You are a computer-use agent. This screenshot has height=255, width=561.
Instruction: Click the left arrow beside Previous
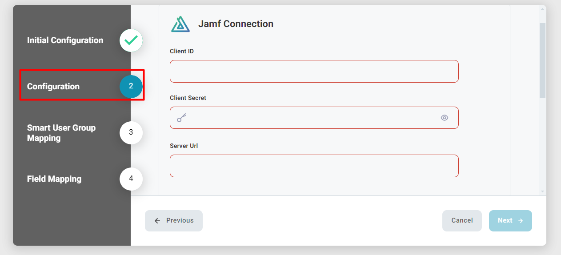[x=157, y=221]
